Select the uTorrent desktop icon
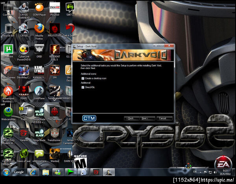This screenshot has width=236, height=184. click(x=8, y=51)
